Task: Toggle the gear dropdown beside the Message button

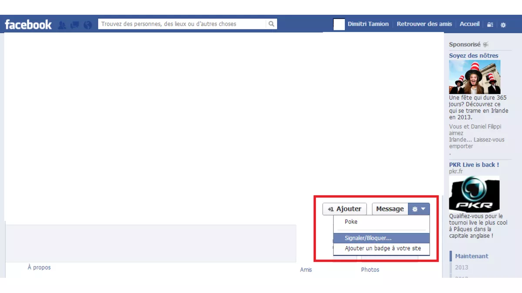Action: (419, 209)
